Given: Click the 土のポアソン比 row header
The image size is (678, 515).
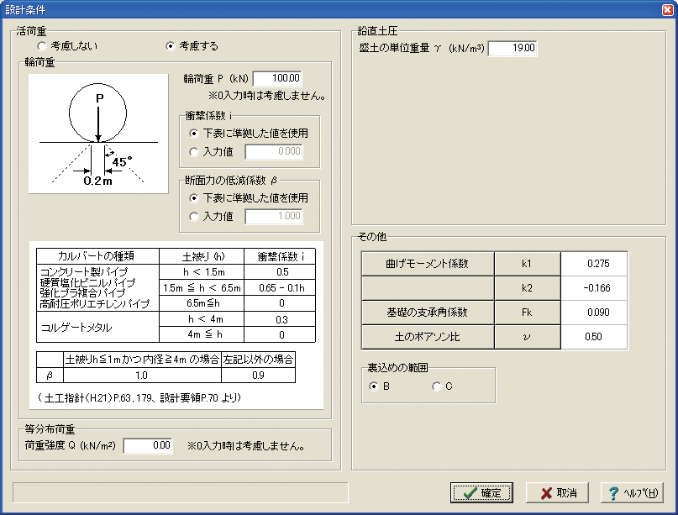Looking at the screenshot, I should pyautogui.click(x=428, y=337).
